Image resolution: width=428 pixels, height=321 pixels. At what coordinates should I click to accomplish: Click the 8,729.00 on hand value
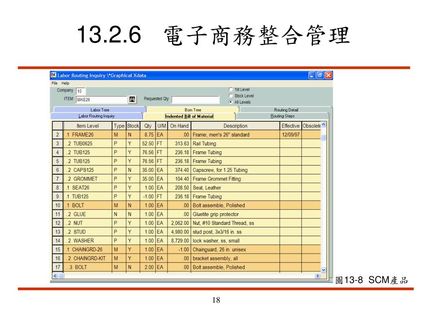(179, 241)
